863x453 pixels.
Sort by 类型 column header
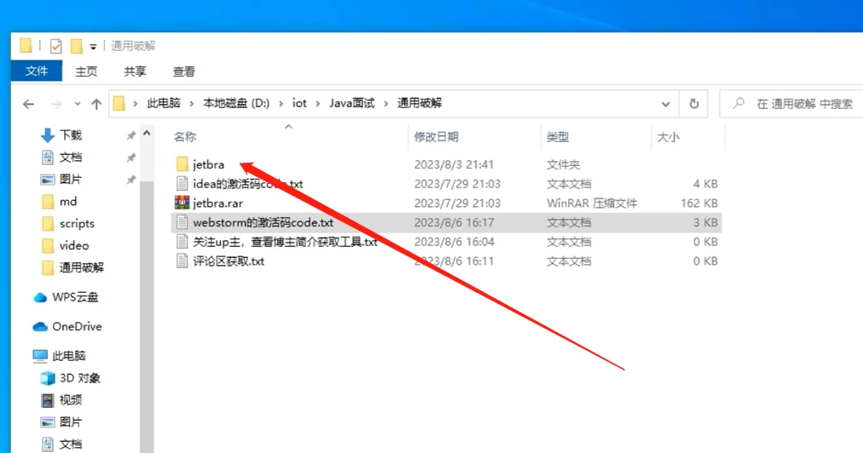(x=558, y=137)
